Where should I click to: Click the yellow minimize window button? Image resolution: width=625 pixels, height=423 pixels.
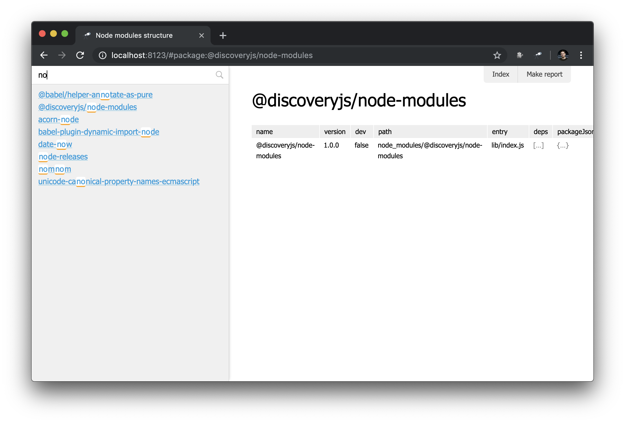(x=53, y=34)
